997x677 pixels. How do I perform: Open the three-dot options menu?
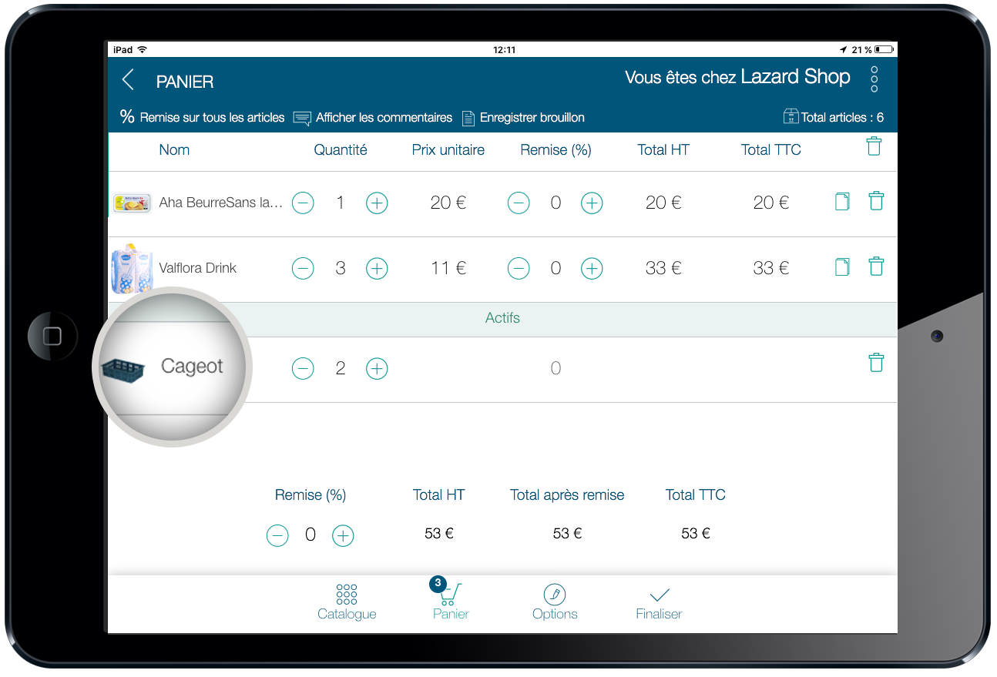click(x=874, y=79)
